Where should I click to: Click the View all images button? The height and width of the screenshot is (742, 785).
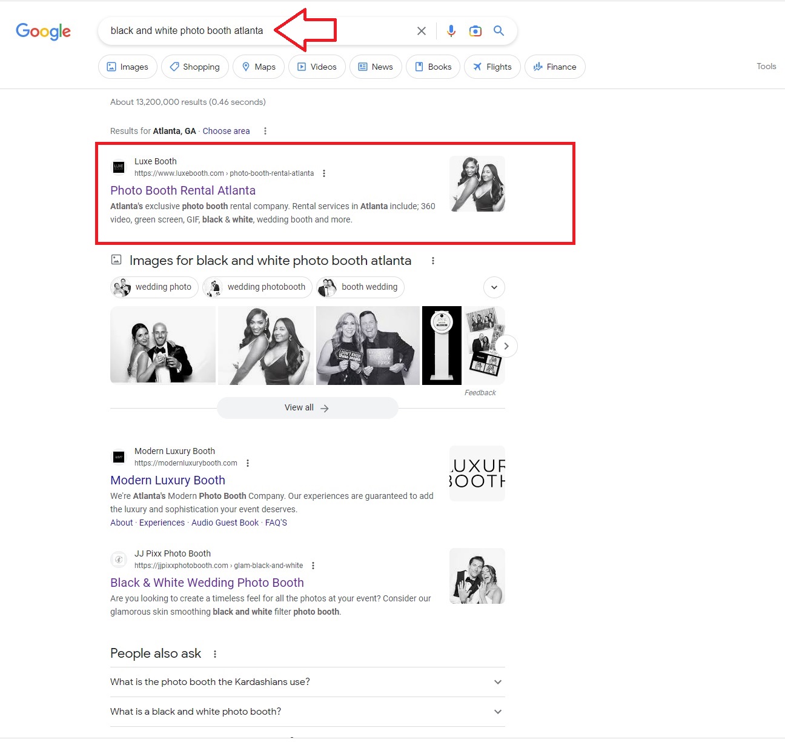coord(308,408)
